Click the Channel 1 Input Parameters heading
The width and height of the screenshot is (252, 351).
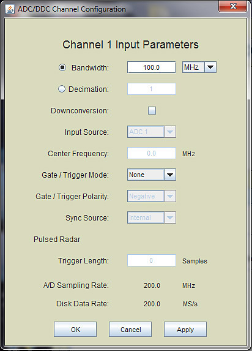[130, 45]
